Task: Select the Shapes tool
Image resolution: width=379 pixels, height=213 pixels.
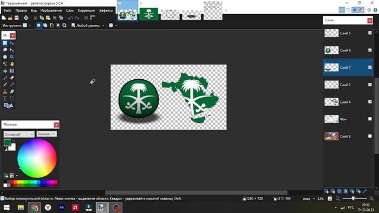Action: coord(8,105)
